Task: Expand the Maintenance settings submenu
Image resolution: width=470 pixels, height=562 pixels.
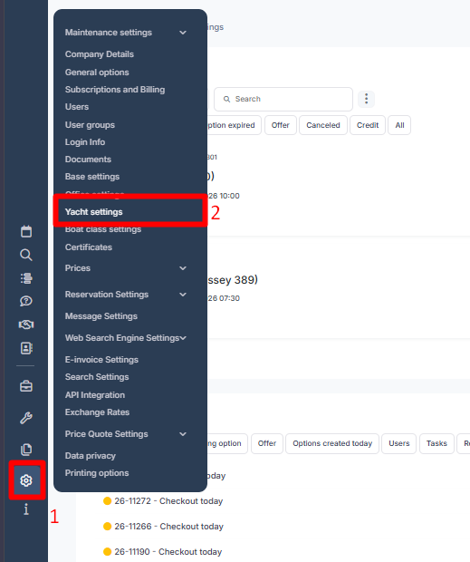Action: [183, 33]
